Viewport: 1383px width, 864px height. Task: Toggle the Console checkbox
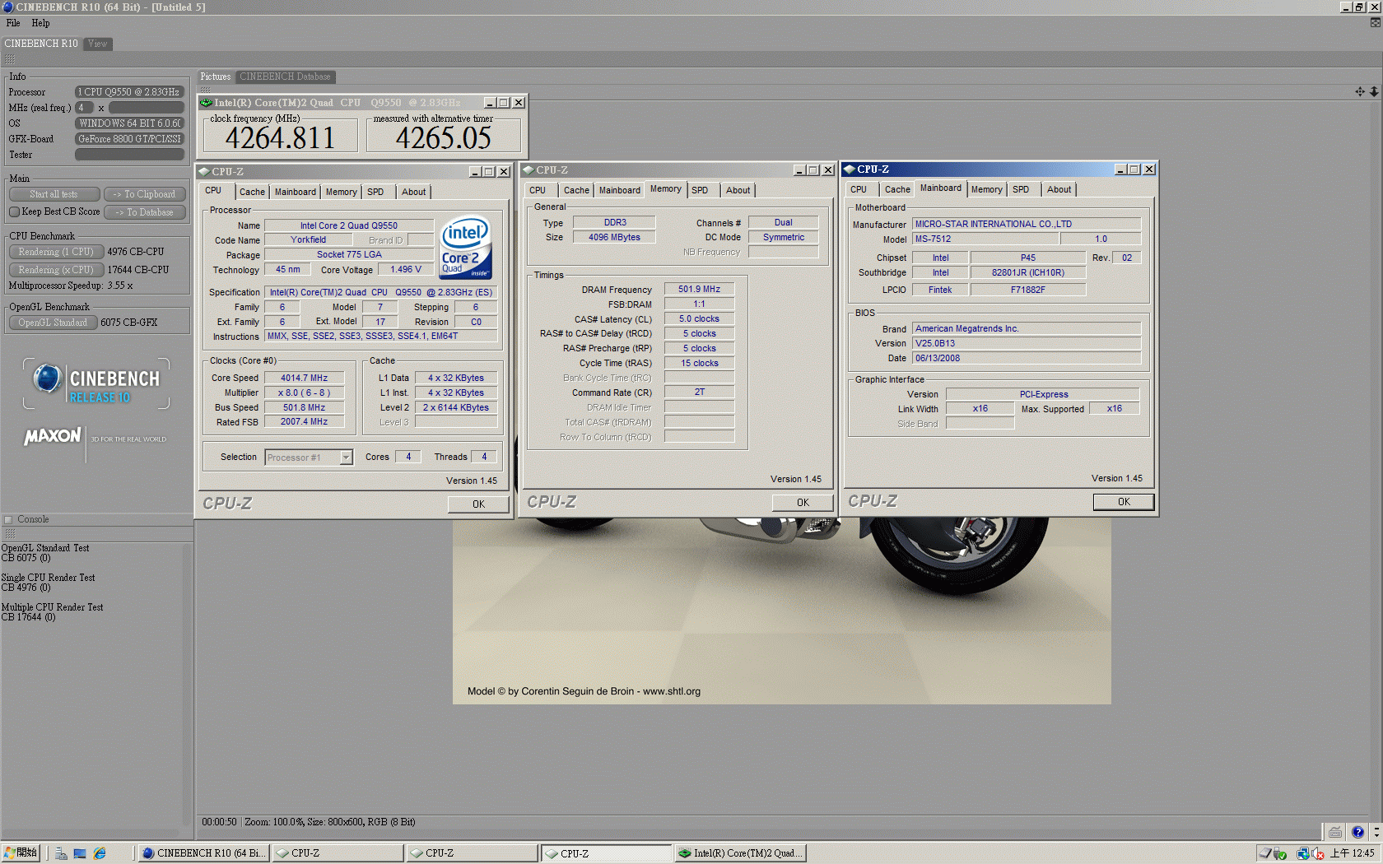pos(9,519)
